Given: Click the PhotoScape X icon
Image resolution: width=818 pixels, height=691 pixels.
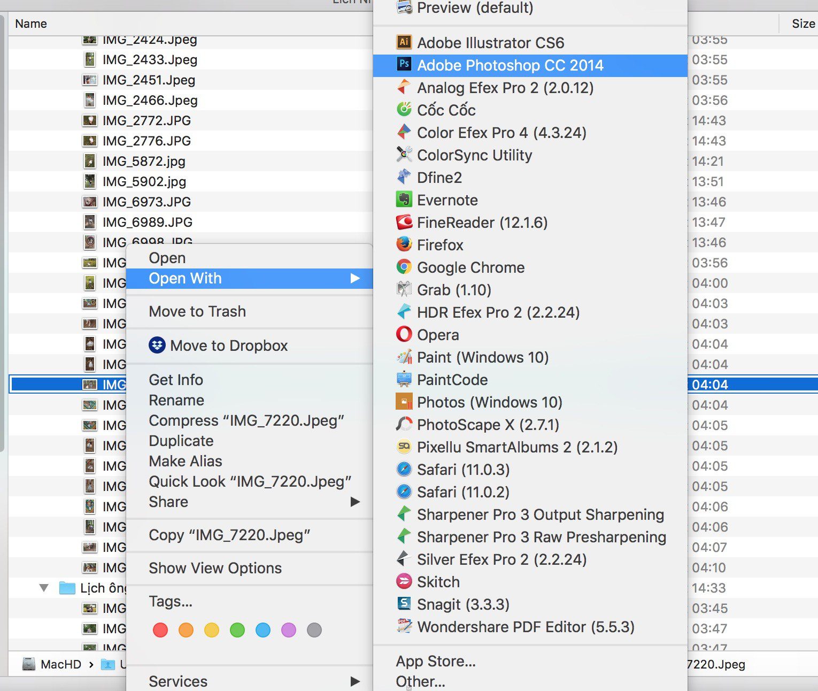Looking at the screenshot, I should click(404, 424).
